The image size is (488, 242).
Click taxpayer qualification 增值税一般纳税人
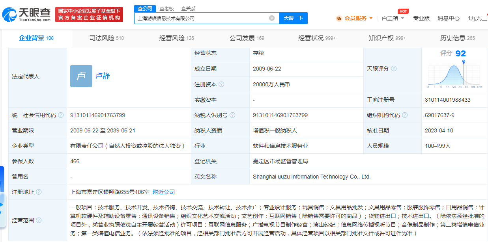275,130
